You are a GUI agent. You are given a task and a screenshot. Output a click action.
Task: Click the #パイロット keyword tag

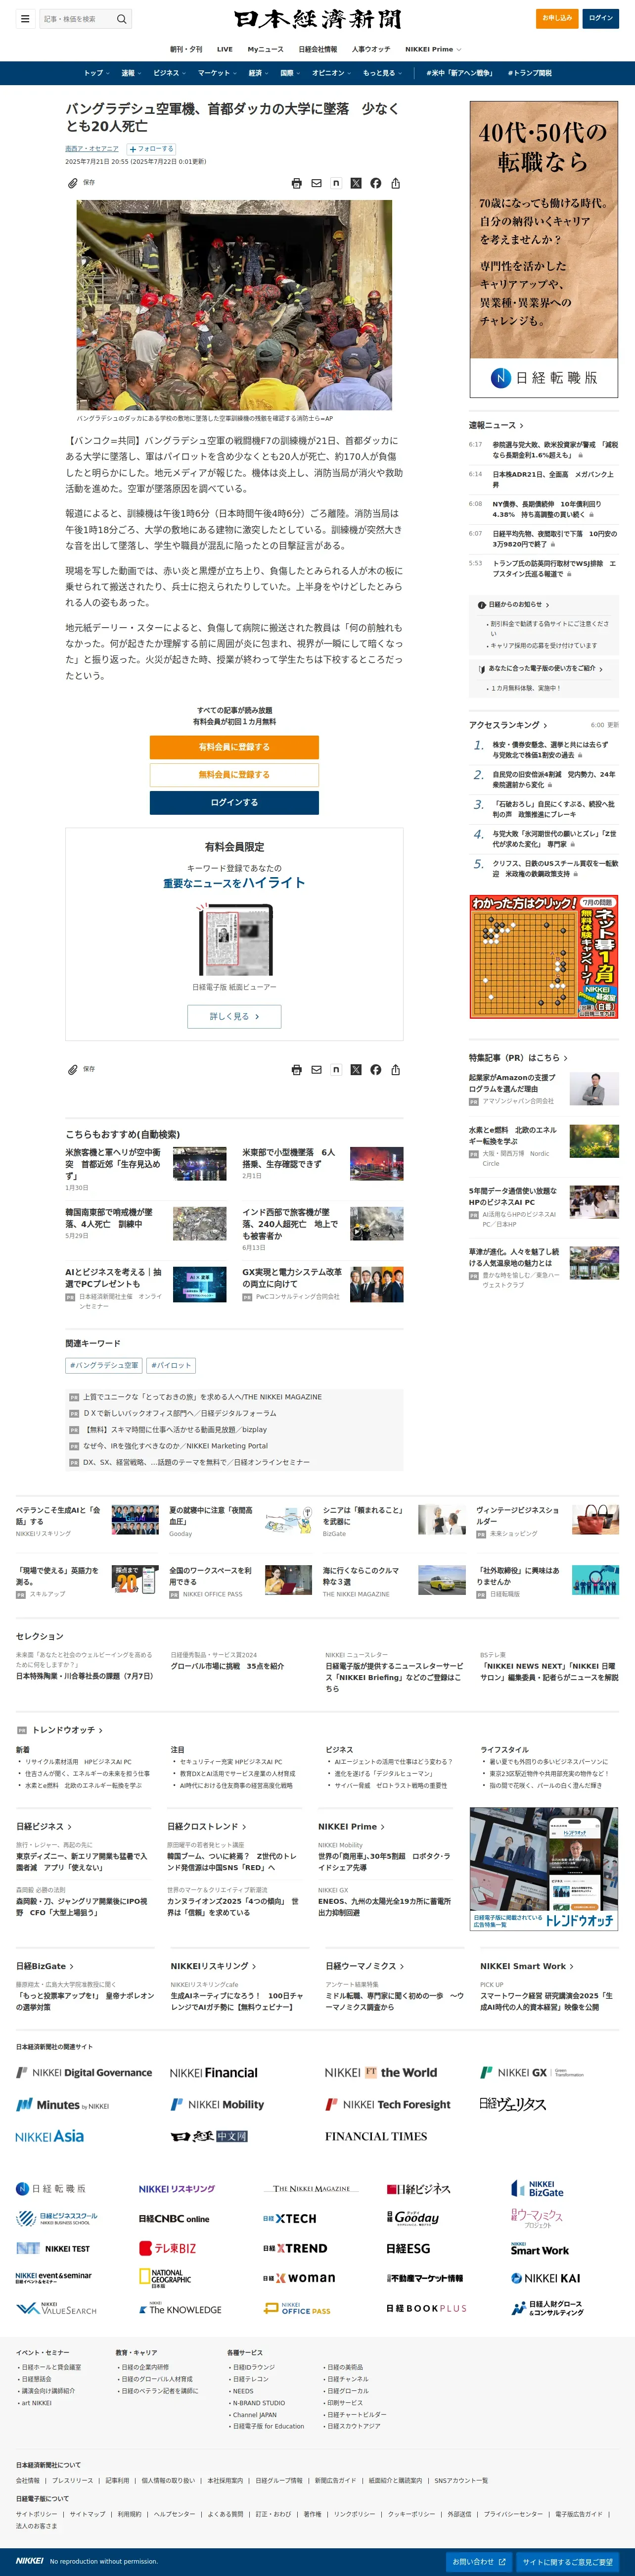(x=171, y=1365)
